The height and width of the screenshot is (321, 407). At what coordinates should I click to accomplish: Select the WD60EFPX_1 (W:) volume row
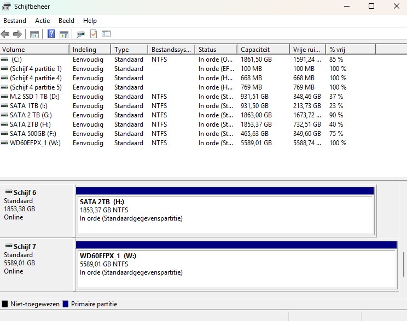(x=174, y=143)
